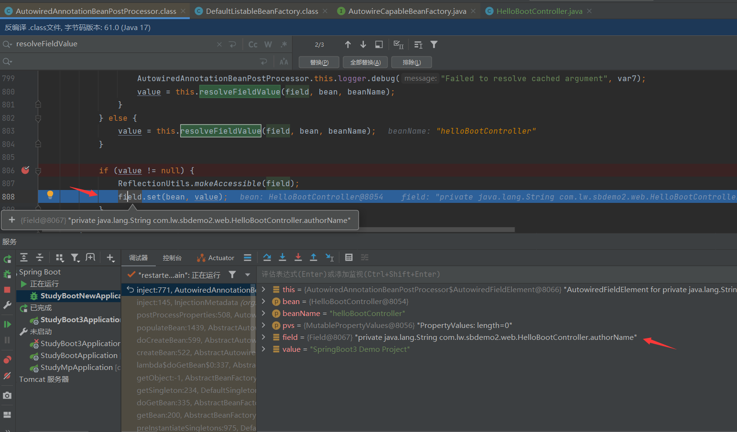Screen dimensions: 737x432
Task: Open Services filter funnel icon
Action: coord(75,258)
